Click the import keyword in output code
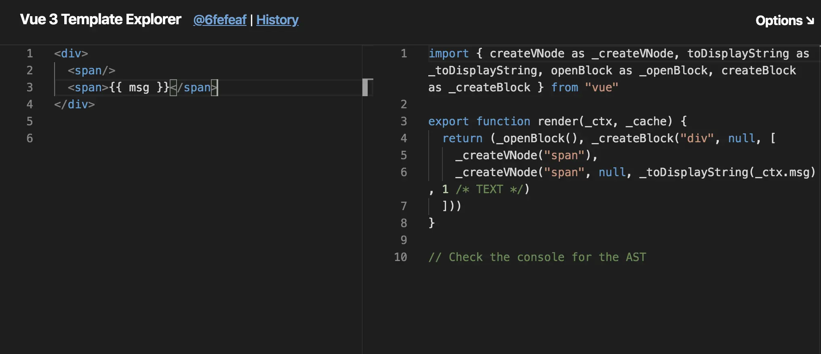Viewport: 821px width, 354px height. (x=448, y=53)
